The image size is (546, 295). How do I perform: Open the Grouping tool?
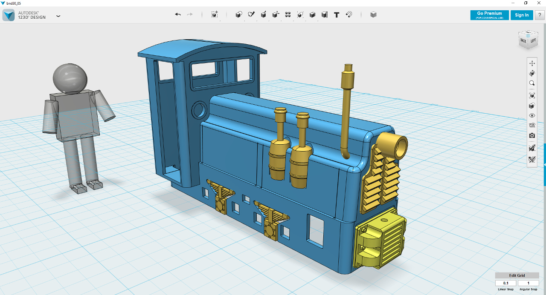(x=300, y=14)
